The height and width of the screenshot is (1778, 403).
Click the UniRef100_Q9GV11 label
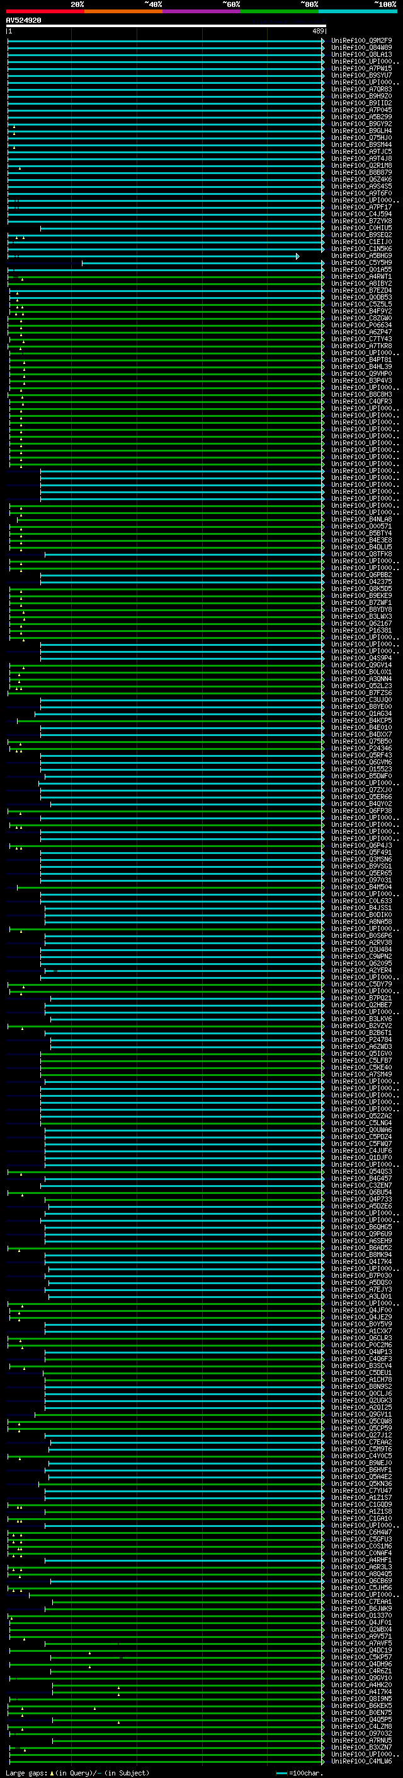click(x=361, y=1414)
